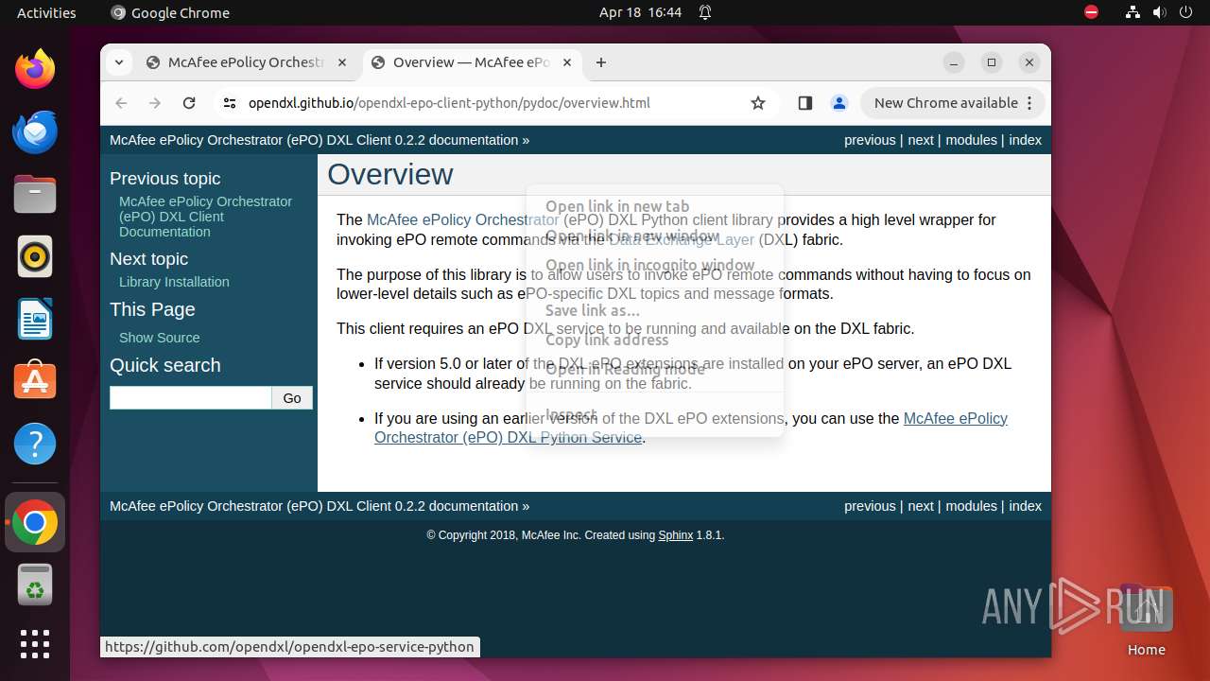Open the Home folder desktop icon
The width and height of the screenshot is (1210, 681).
1147,620
